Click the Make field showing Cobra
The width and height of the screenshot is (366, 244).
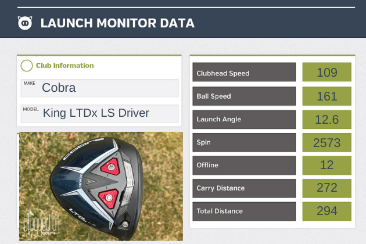click(99, 88)
